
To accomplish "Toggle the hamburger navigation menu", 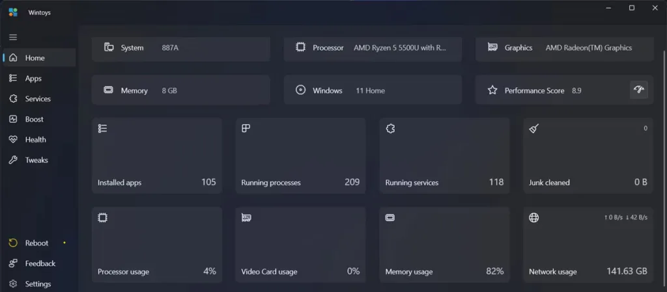I will tap(13, 37).
